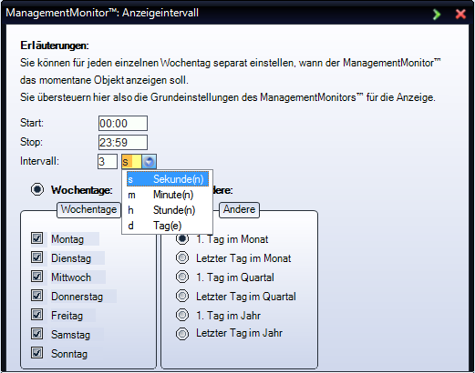Click the Stop time field

pos(123,143)
